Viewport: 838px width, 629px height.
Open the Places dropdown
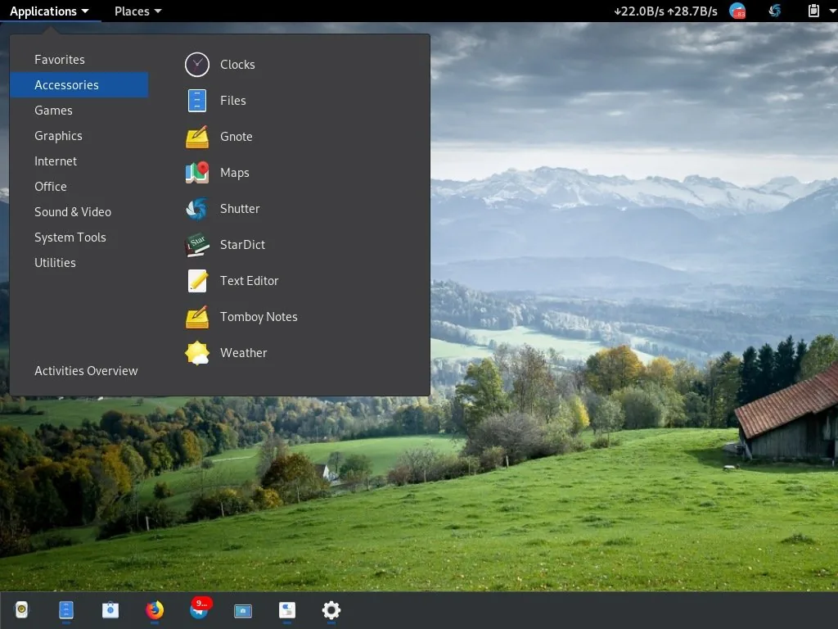coord(137,11)
